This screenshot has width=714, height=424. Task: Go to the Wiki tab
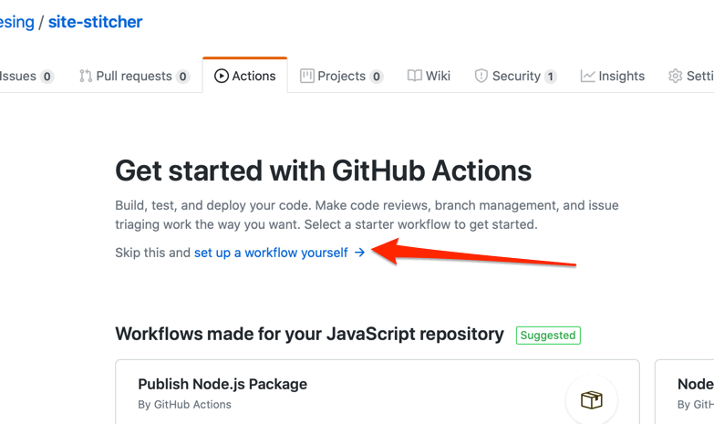click(429, 76)
